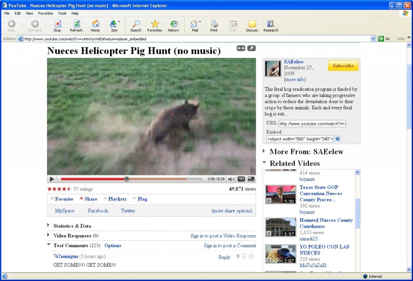Image resolution: width=413 pixels, height=281 pixels.
Task: Click the video progress scrubber handle
Action: pos(127,179)
